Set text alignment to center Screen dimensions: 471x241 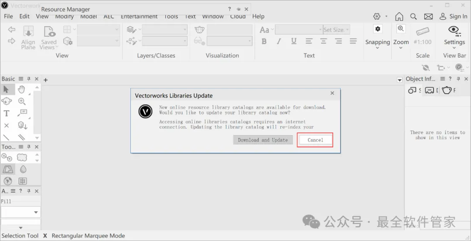(324, 41)
